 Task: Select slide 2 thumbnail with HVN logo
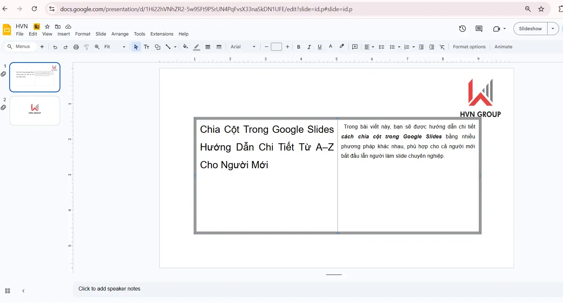coord(34,111)
